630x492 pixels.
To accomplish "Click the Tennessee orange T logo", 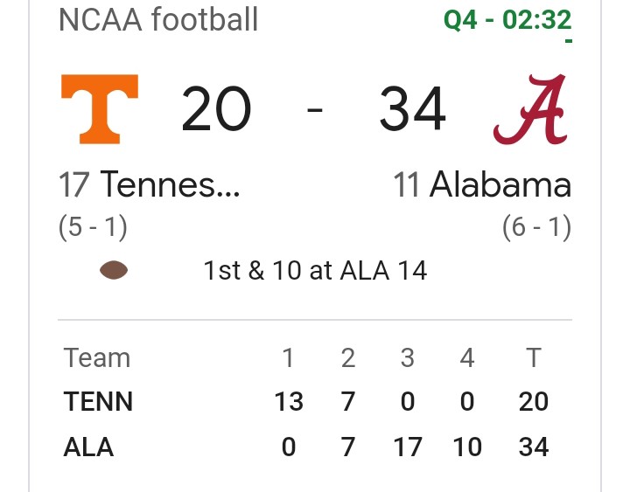I will click(100, 108).
